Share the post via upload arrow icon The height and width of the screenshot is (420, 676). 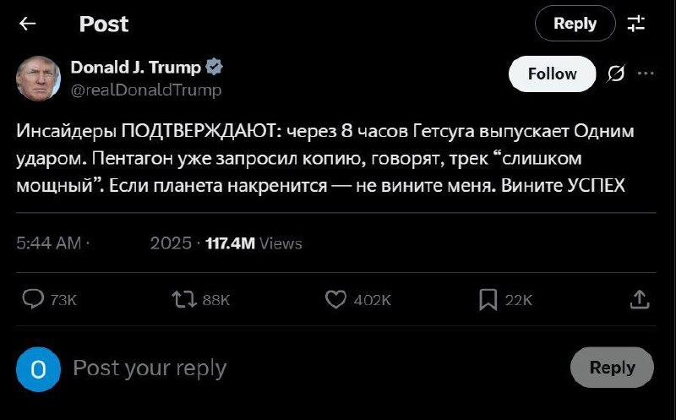pos(640,299)
